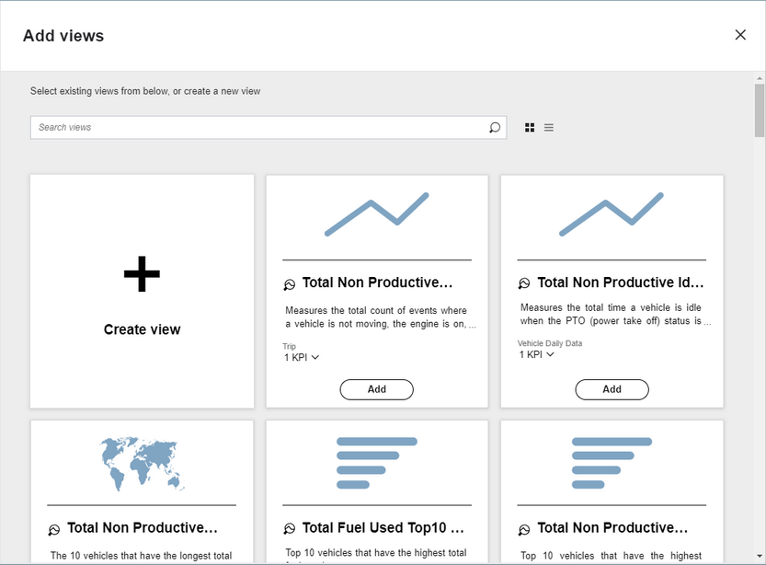This screenshot has width=766, height=565.
Task: Click the big plus icon for Create view
Action: pos(142,273)
